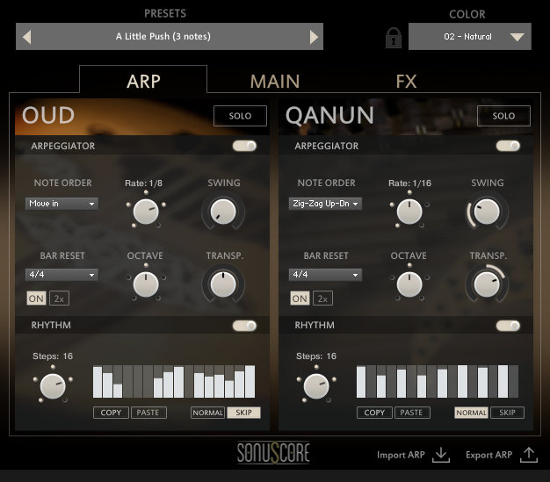This screenshot has width=550, height=482.
Task: Click the OUD Transp. knob
Action: coord(223,284)
